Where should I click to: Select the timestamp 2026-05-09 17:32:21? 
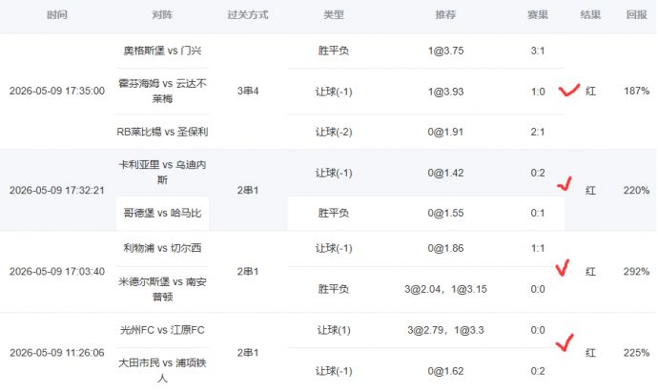pyautogui.click(x=57, y=191)
